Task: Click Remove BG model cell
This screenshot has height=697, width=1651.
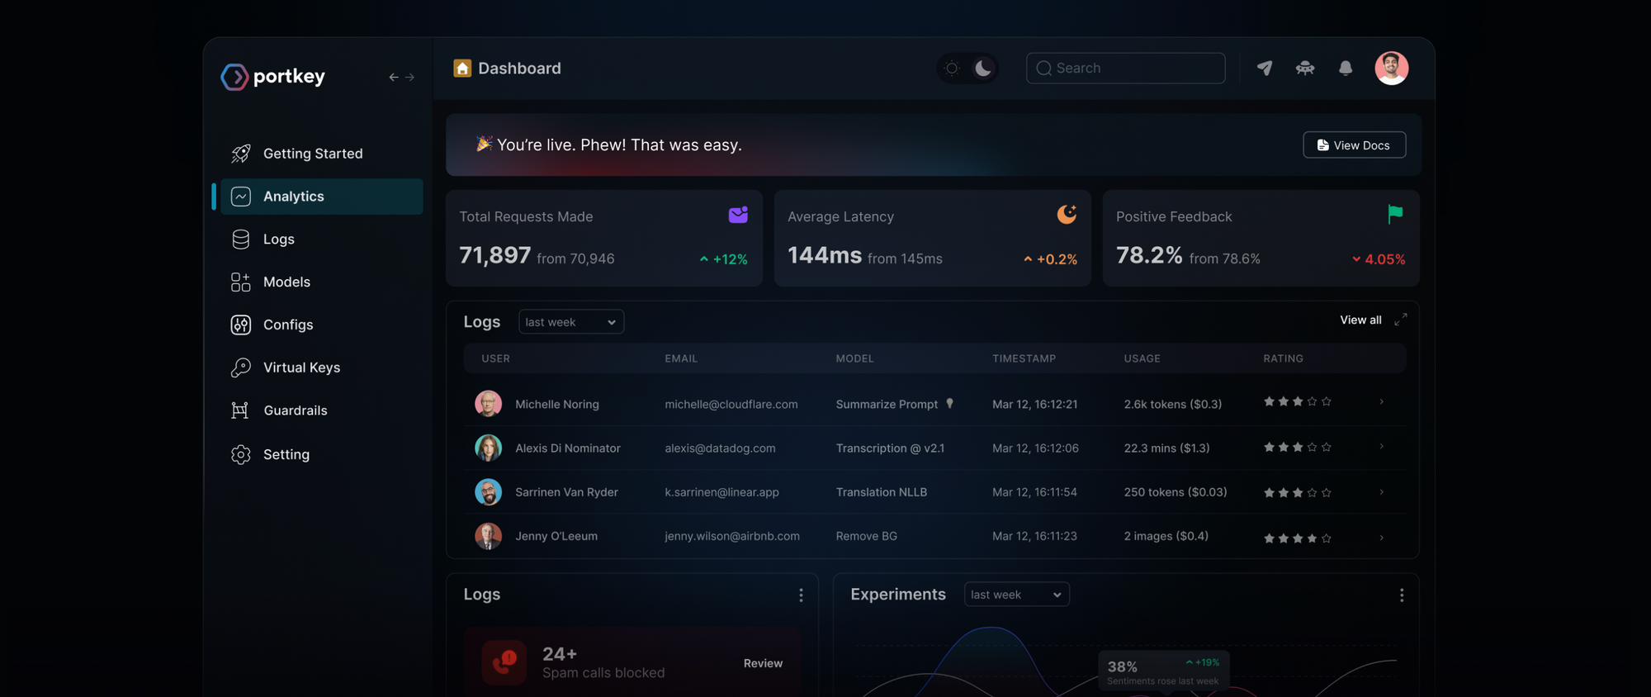Action: click(866, 536)
